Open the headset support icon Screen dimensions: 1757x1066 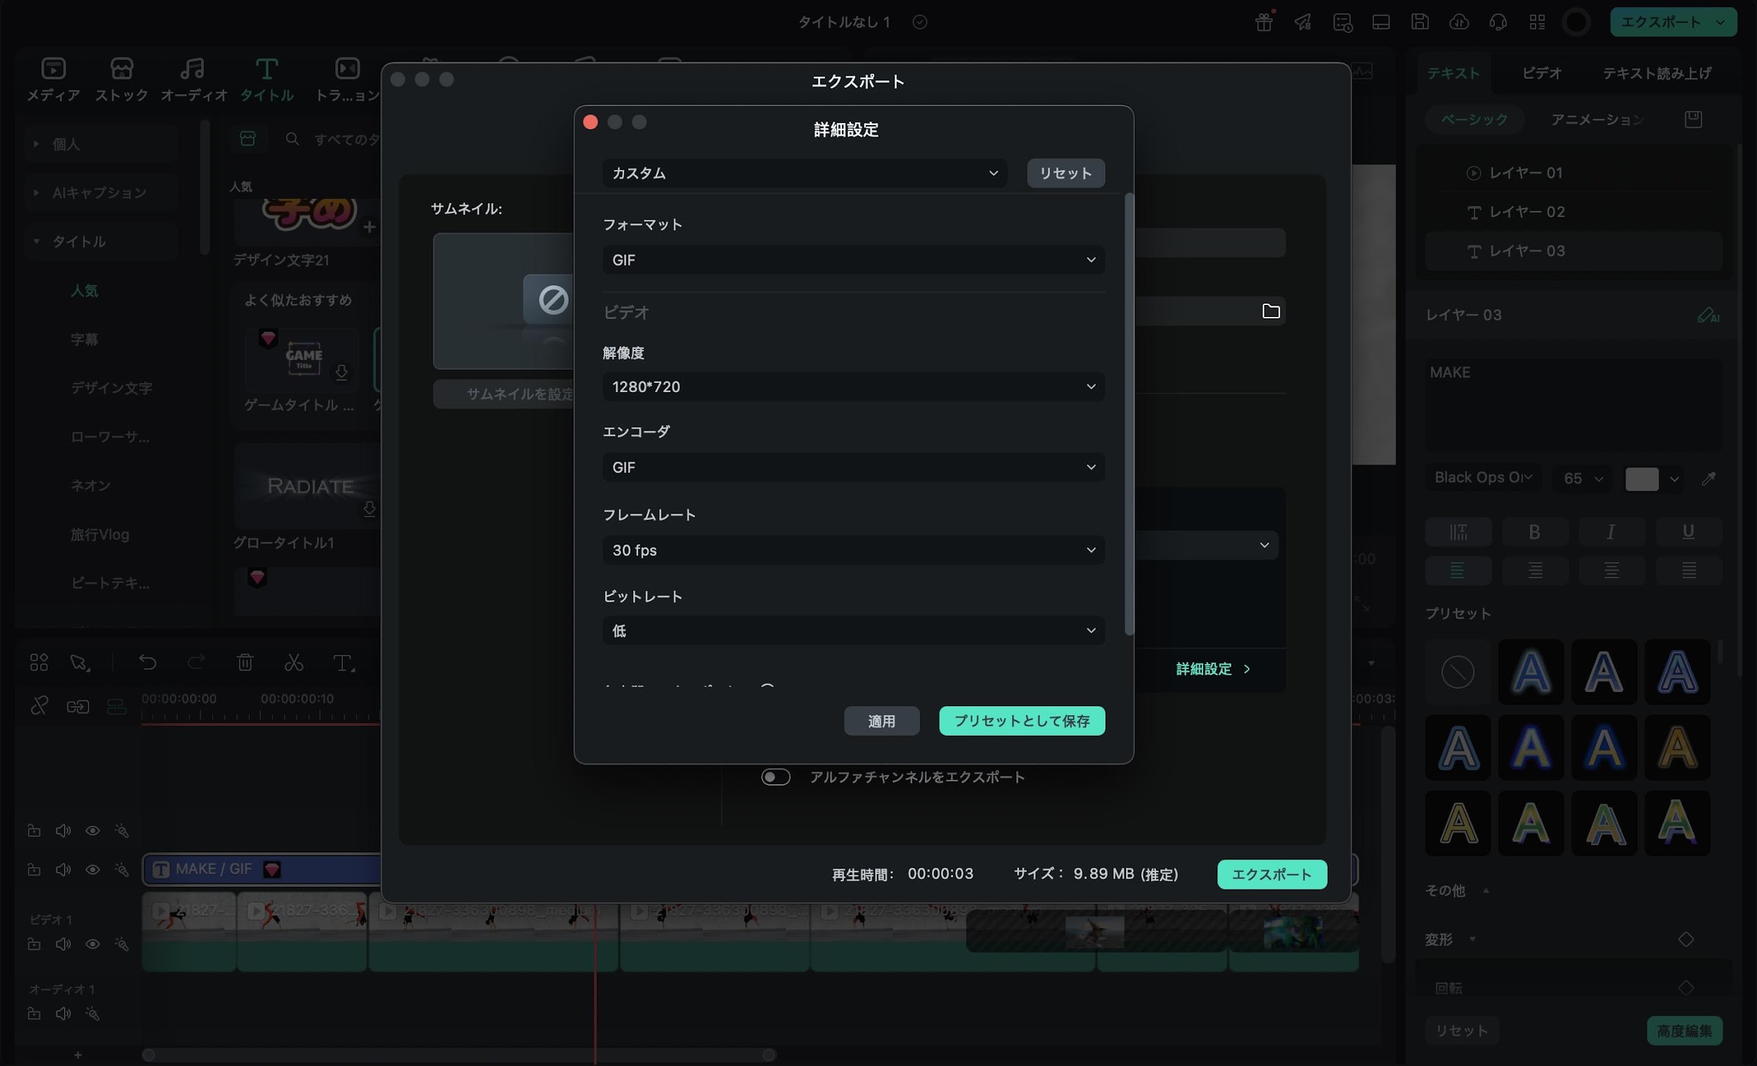(1498, 22)
